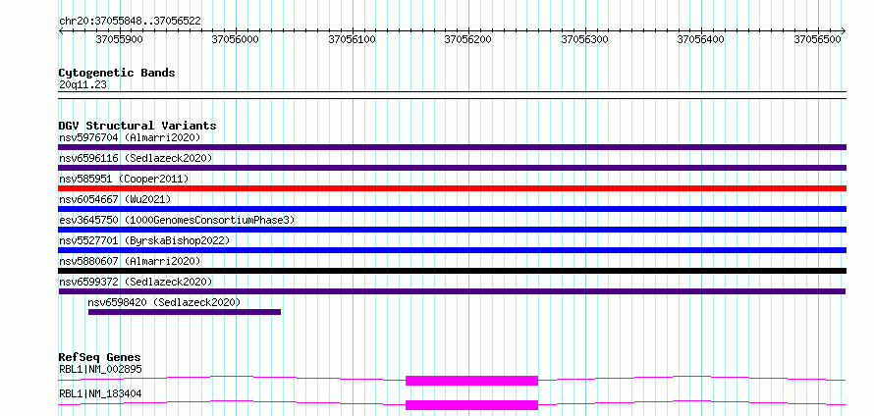Click the purple nsv6599372 variant bar
This screenshot has width=874, height=416.
[452, 291]
